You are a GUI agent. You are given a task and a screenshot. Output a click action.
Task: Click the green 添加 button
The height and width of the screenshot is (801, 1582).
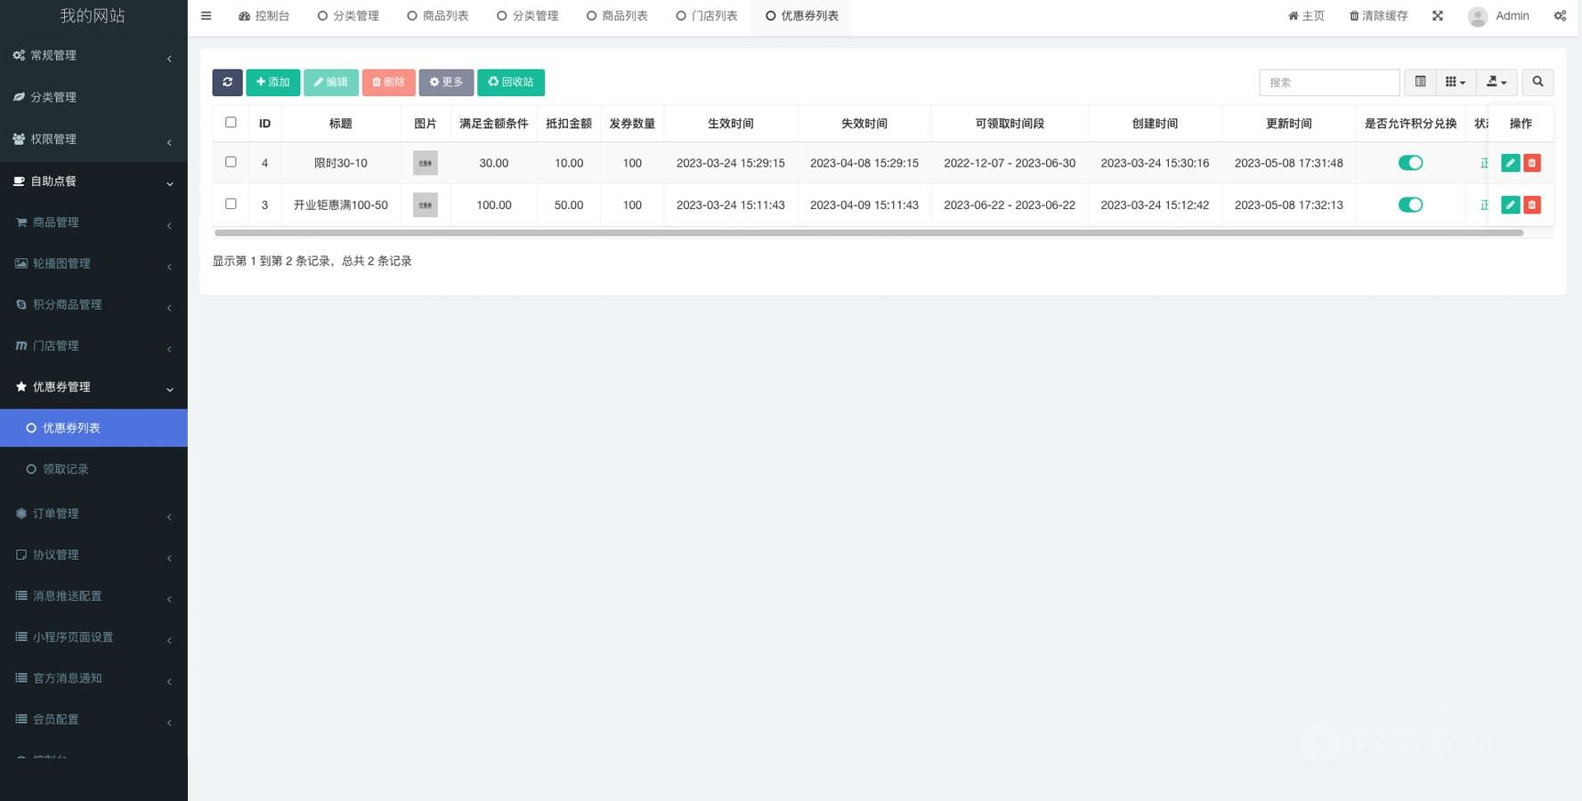[x=272, y=82]
